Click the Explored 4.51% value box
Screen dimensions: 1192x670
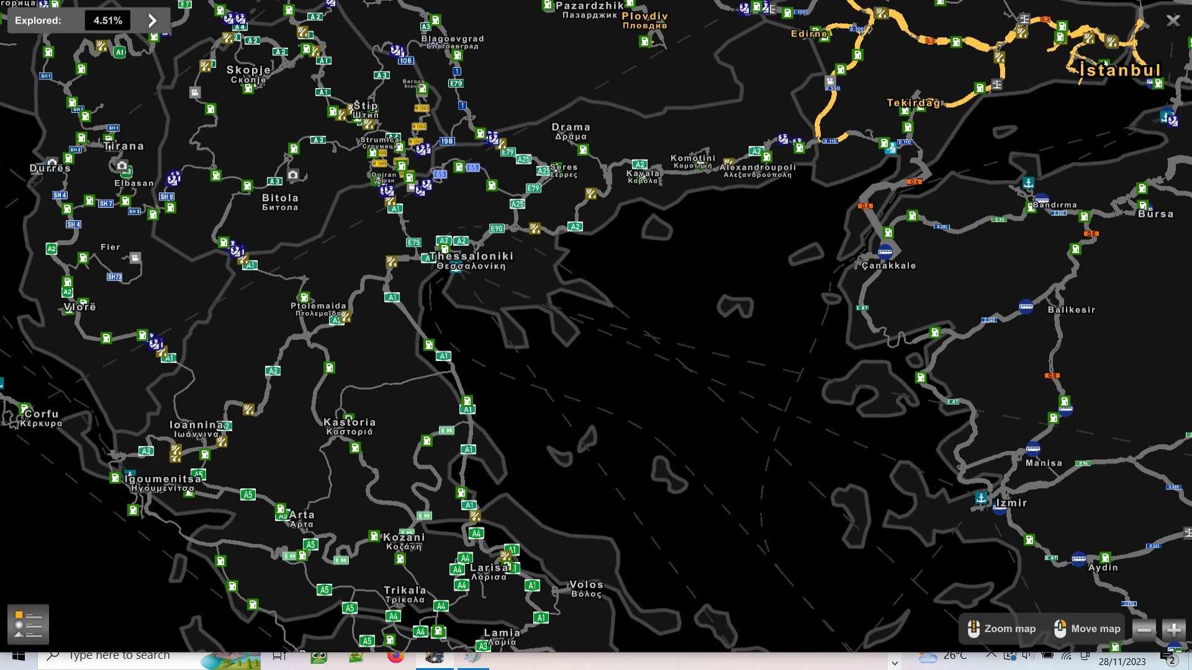tap(107, 20)
